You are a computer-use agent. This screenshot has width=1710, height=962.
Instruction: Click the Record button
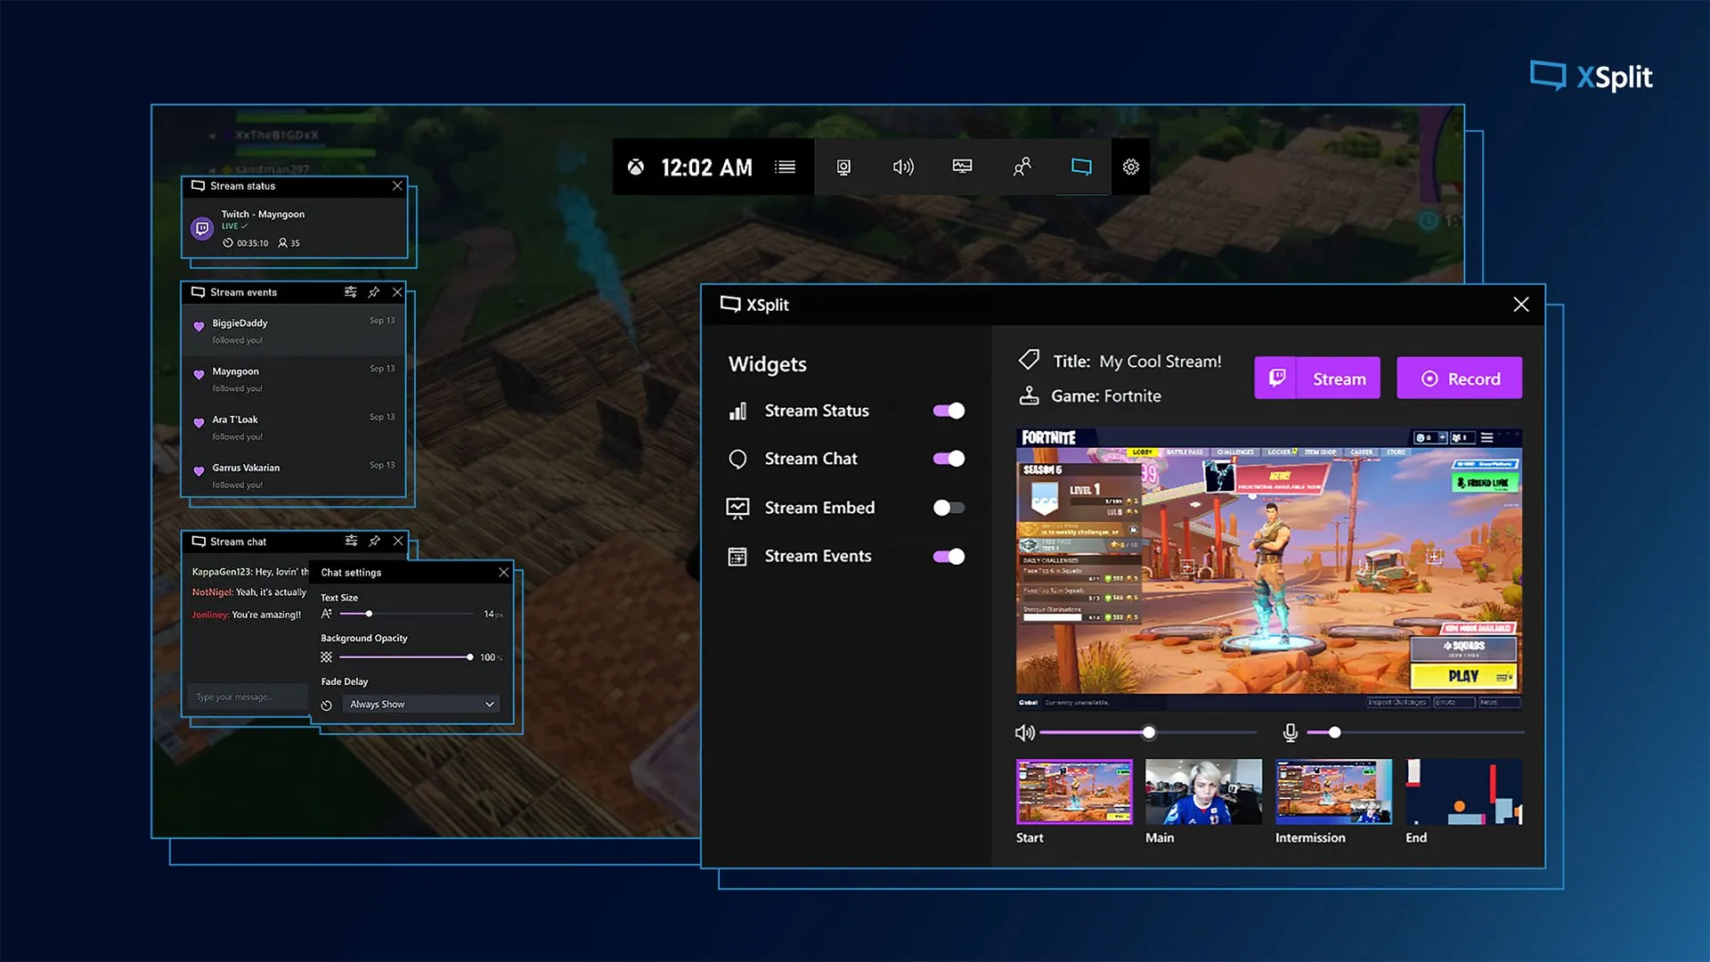pyautogui.click(x=1459, y=378)
